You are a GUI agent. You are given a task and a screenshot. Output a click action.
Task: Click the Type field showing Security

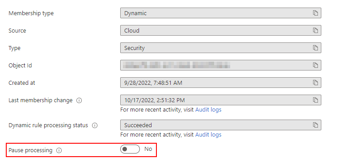click(x=221, y=48)
